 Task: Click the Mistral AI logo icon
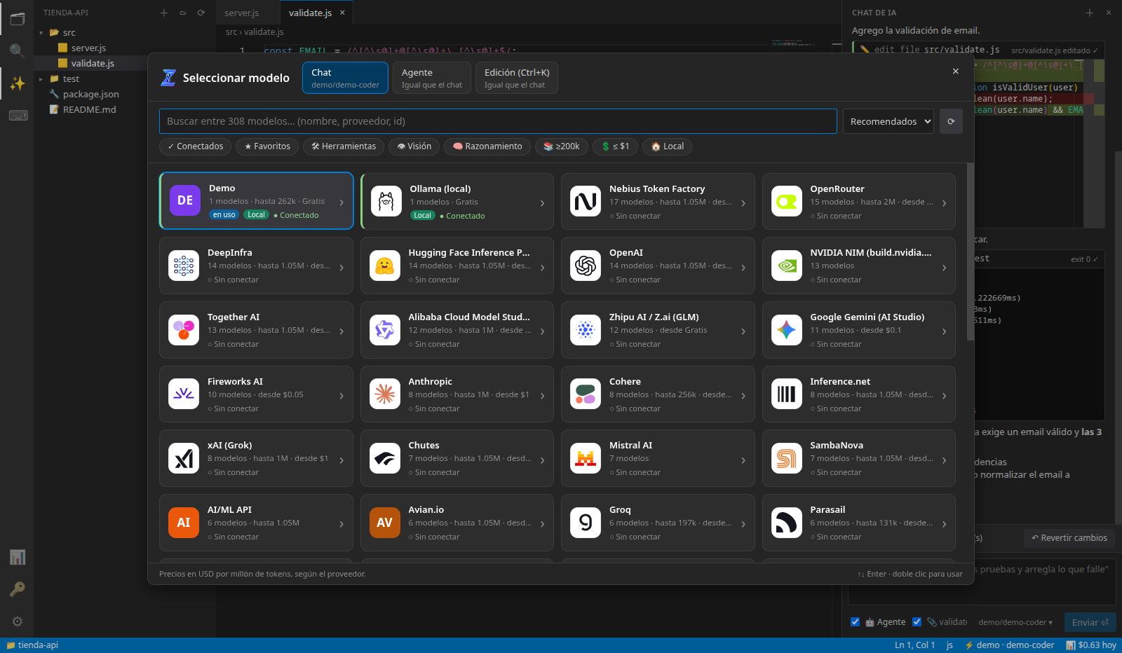(x=586, y=458)
